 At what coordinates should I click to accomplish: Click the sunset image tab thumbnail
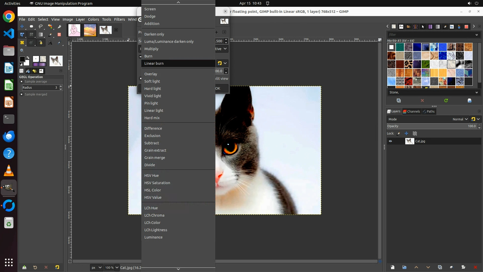[90, 30]
